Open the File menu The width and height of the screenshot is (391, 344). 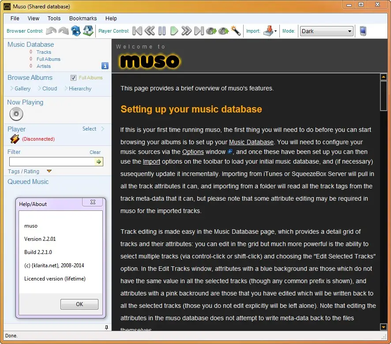(15, 19)
